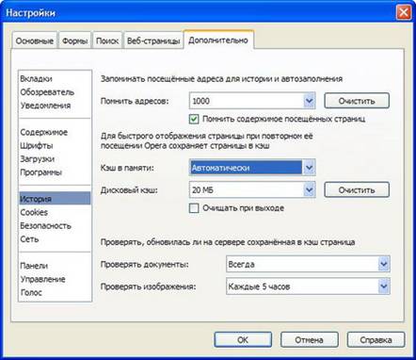416x360 pixels.
Task: Clear disk cache with lower Очистить button
Action: [x=357, y=189]
